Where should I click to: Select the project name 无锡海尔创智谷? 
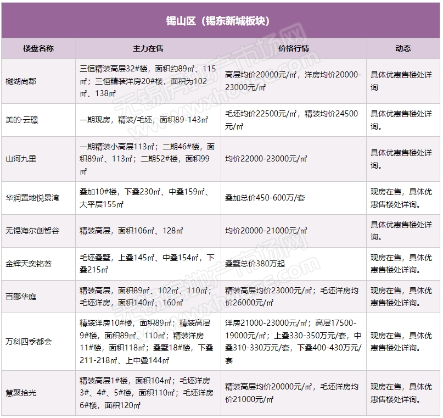32,231
